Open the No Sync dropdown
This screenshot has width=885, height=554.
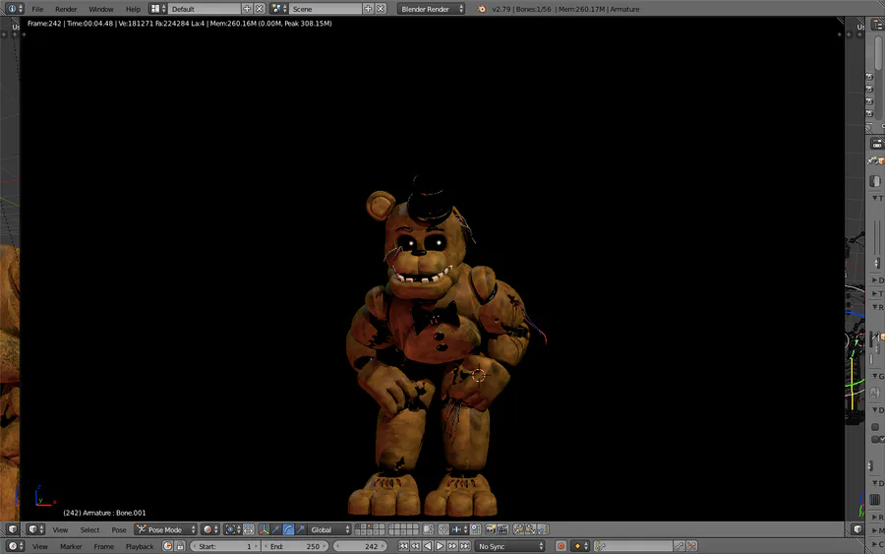(510, 546)
